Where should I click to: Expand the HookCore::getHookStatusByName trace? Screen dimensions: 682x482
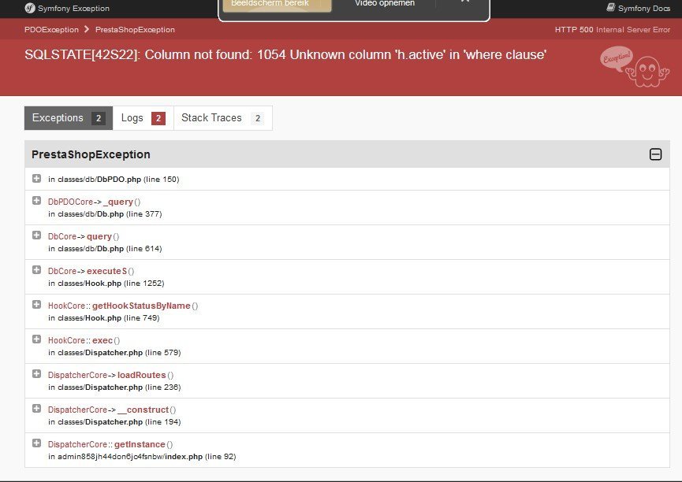pyautogui.click(x=36, y=305)
